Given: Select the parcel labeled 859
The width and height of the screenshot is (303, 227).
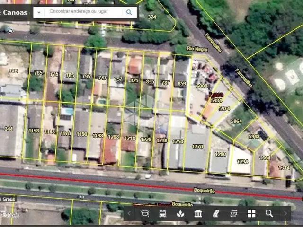Looking at the screenshot, I should [x=182, y=84].
